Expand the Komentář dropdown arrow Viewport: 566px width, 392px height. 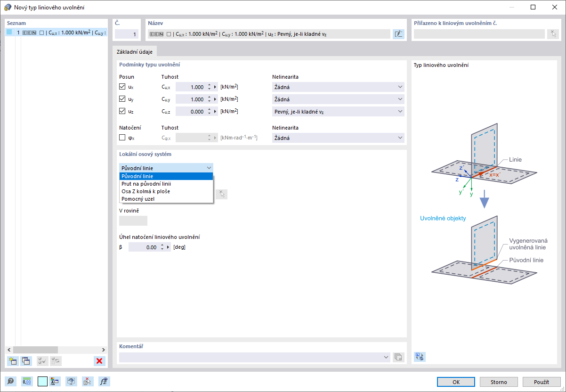coord(387,357)
